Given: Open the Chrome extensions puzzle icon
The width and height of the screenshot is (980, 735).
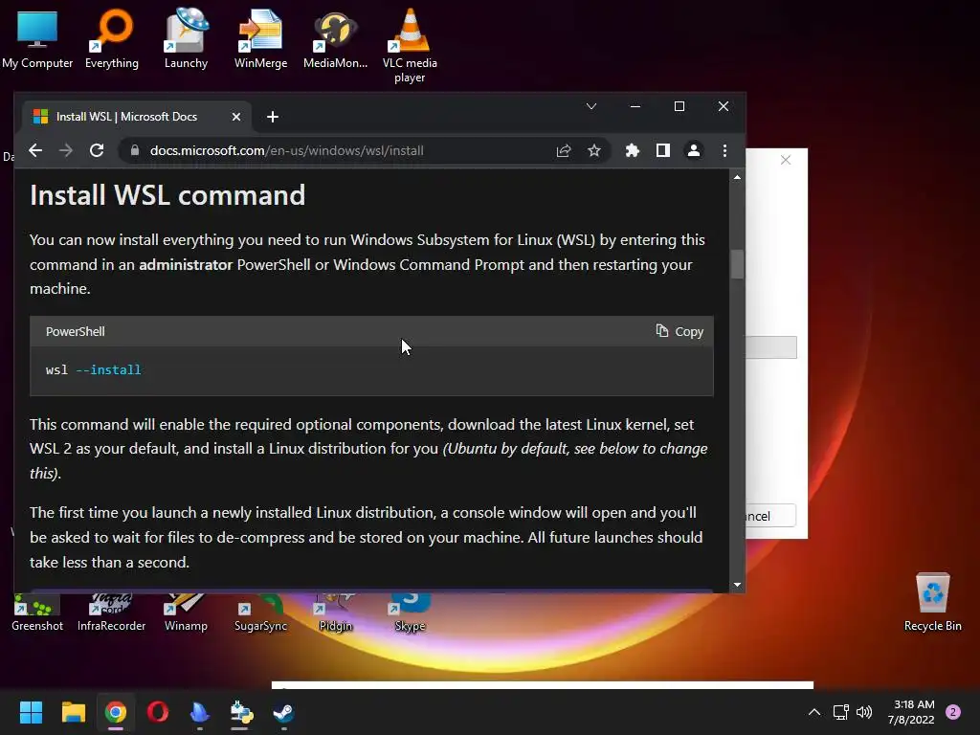Looking at the screenshot, I should [x=633, y=150].
